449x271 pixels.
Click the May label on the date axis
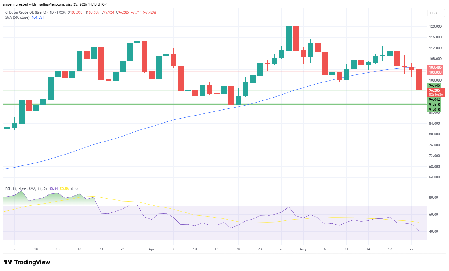[x=303, y=249]
